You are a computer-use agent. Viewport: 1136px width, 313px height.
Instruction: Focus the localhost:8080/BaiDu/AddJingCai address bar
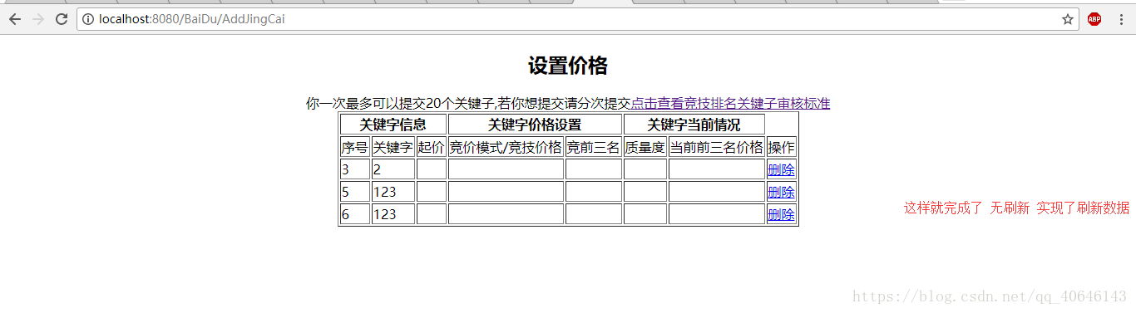[x=577, y=19]
